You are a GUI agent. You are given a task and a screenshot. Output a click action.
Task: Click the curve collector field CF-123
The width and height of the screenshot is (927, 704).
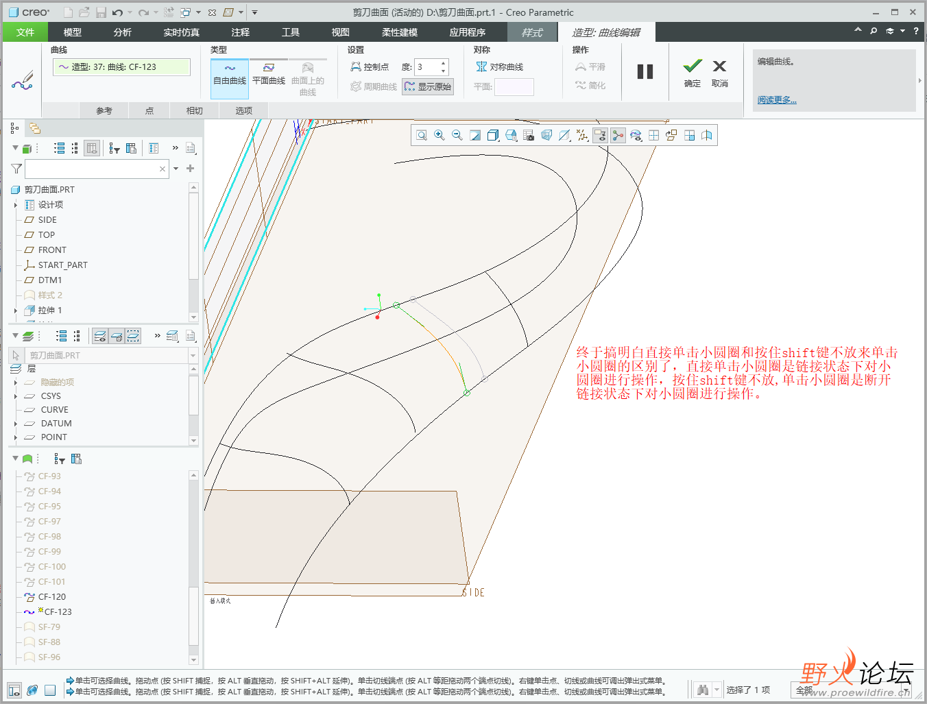pyautogui.click(x=121, y=67)
